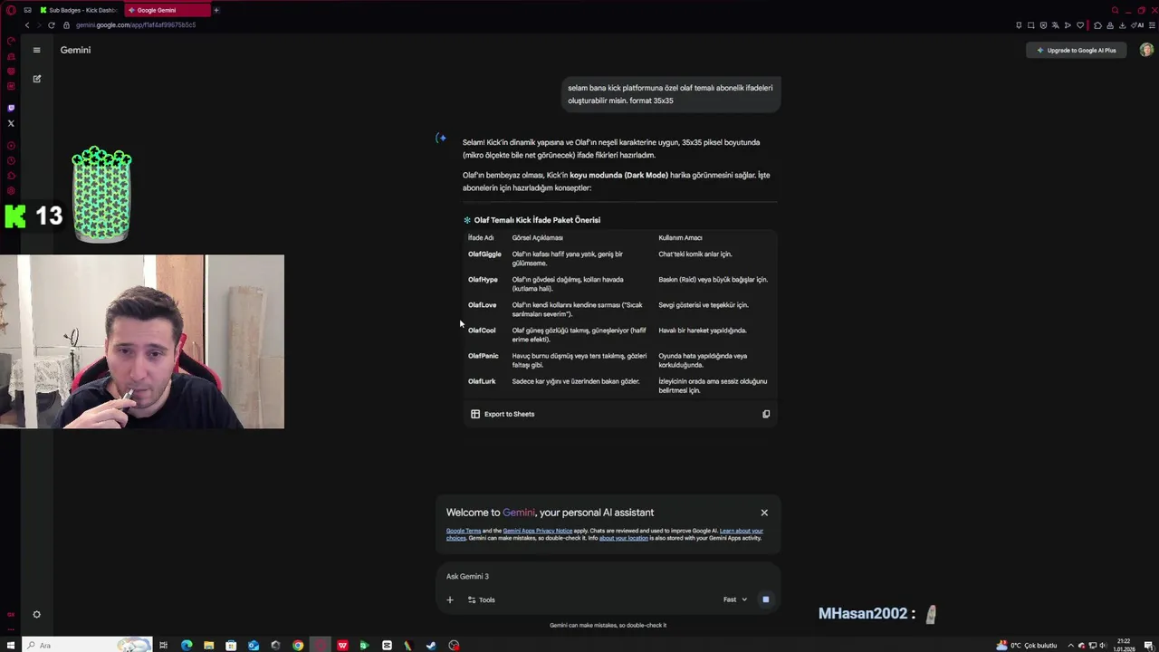Open Opera easy setup menu
Image resolution: width=1159 pixels, height=652 pixels.
click(x=1151, y=25)
